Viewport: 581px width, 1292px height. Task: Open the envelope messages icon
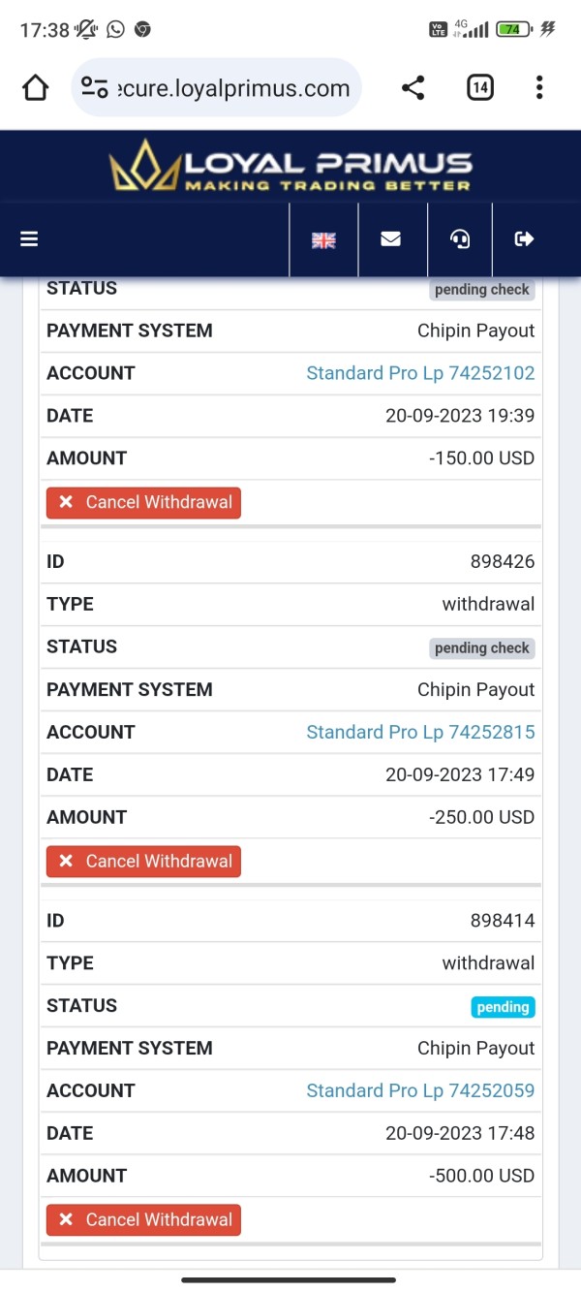tap(391, 238)
